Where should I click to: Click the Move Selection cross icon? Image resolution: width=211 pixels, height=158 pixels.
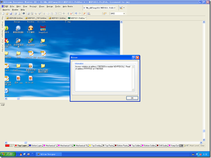[x=64, y=13]
